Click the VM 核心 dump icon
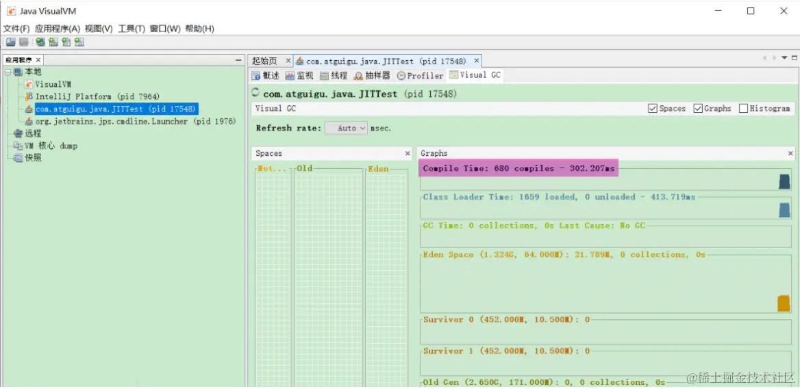The height and width of the screenshot is (389, 800). (x=18, y=146)
